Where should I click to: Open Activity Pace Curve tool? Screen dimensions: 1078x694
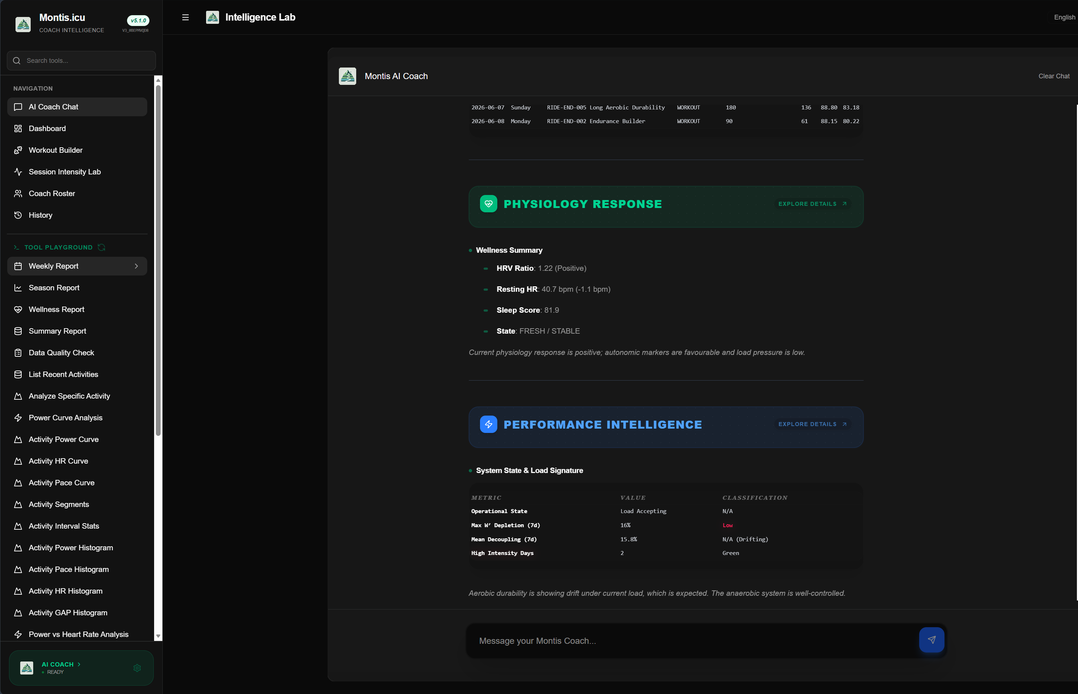coord(77,483)
